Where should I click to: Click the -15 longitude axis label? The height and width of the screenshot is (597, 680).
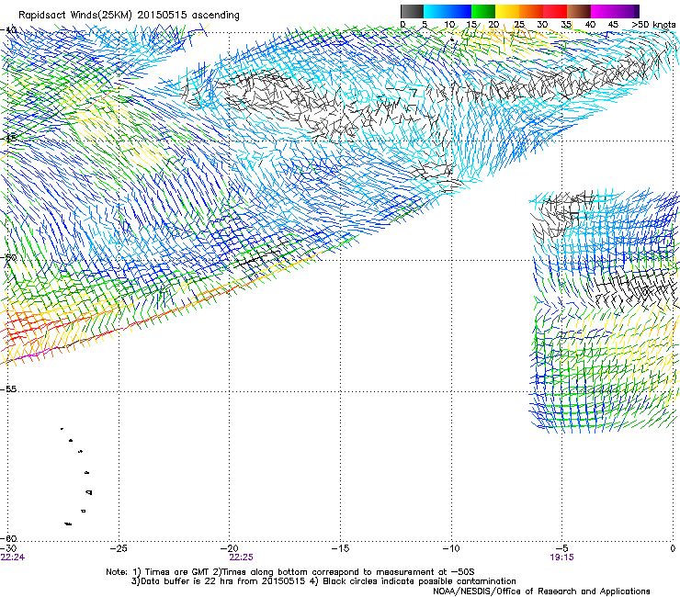tap(340, 548)
